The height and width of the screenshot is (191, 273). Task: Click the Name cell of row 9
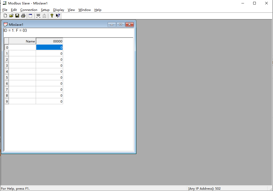(22, 101)
